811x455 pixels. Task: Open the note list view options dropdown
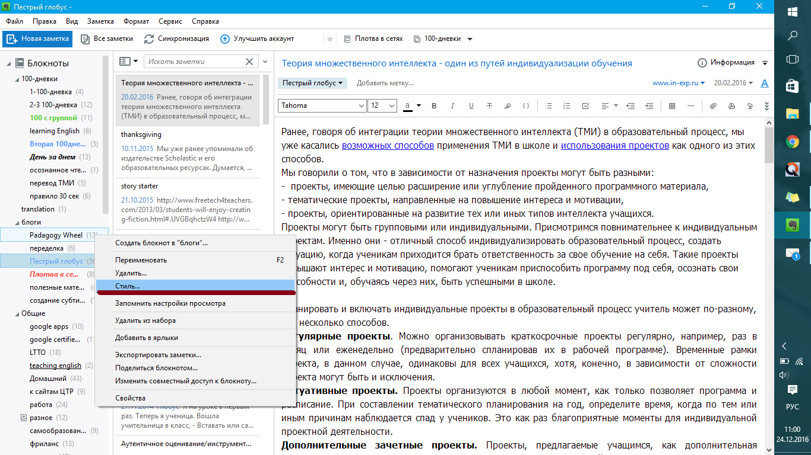(128, 62)
